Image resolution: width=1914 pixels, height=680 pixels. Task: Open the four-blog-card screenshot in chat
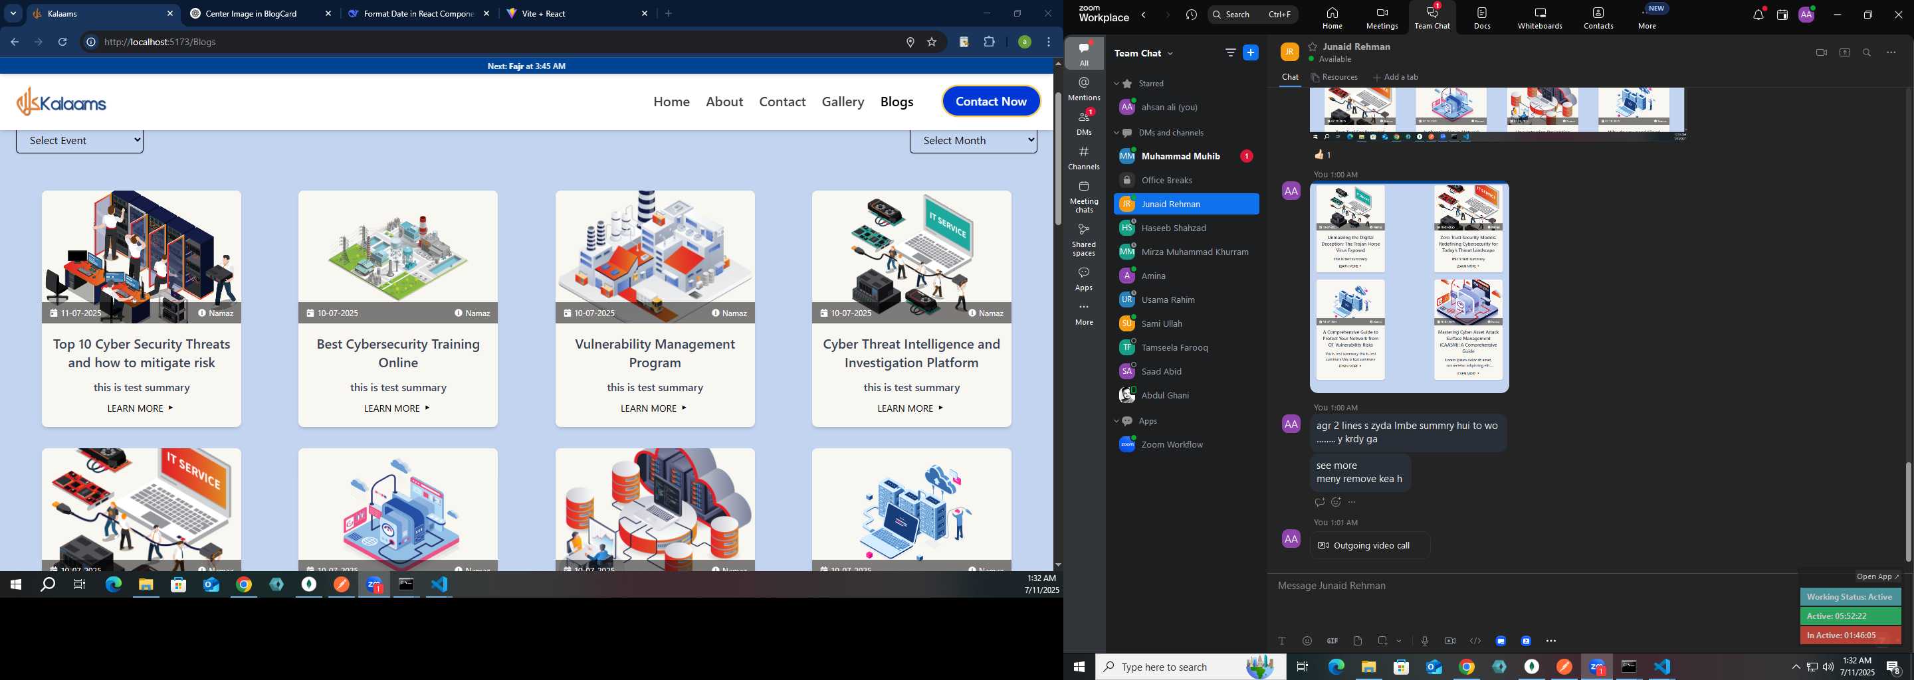click(x=1410, y=287)
